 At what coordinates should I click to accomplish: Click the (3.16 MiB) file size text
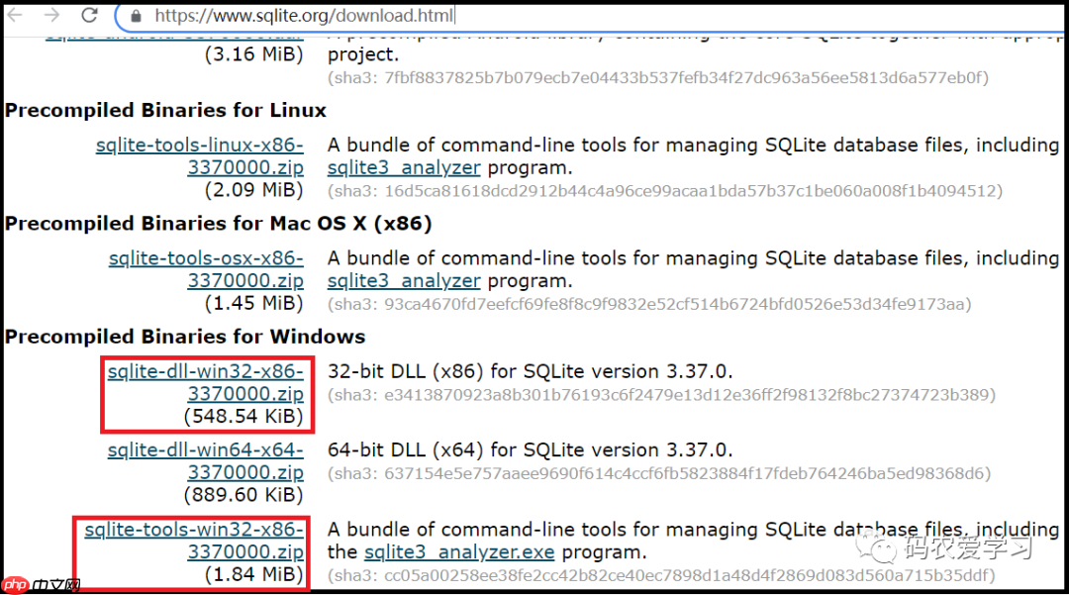coord(254,54)
